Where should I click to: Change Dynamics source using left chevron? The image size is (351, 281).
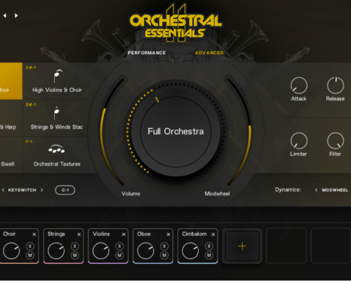316,190
